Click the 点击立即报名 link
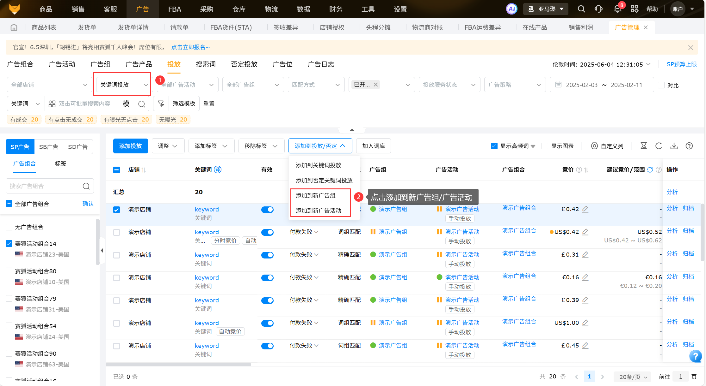706x386 pixels. [x=190, y=47]
